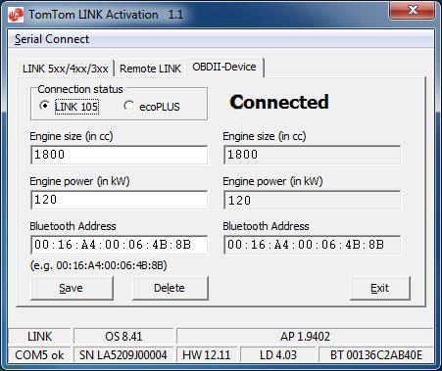442x371 pixels.
Task: Click the editable Engine power field showing 120
Action: 120,200
